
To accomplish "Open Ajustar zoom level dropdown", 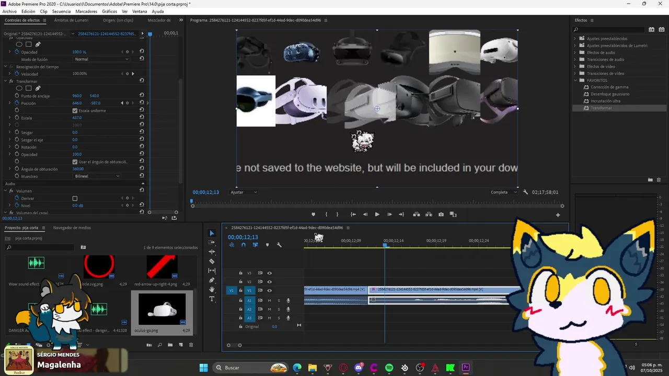I will coord(244,192).
